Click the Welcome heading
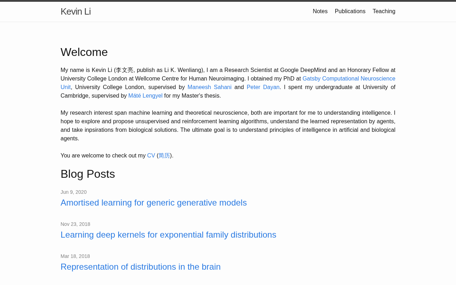456x285 pixels. coord(84,52)
